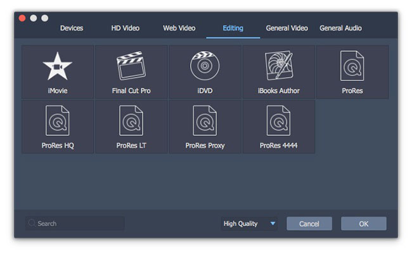Open the High Quality dropdown
Image resolution: width=412 pixels, height=254 pixels.
[249, 224]
